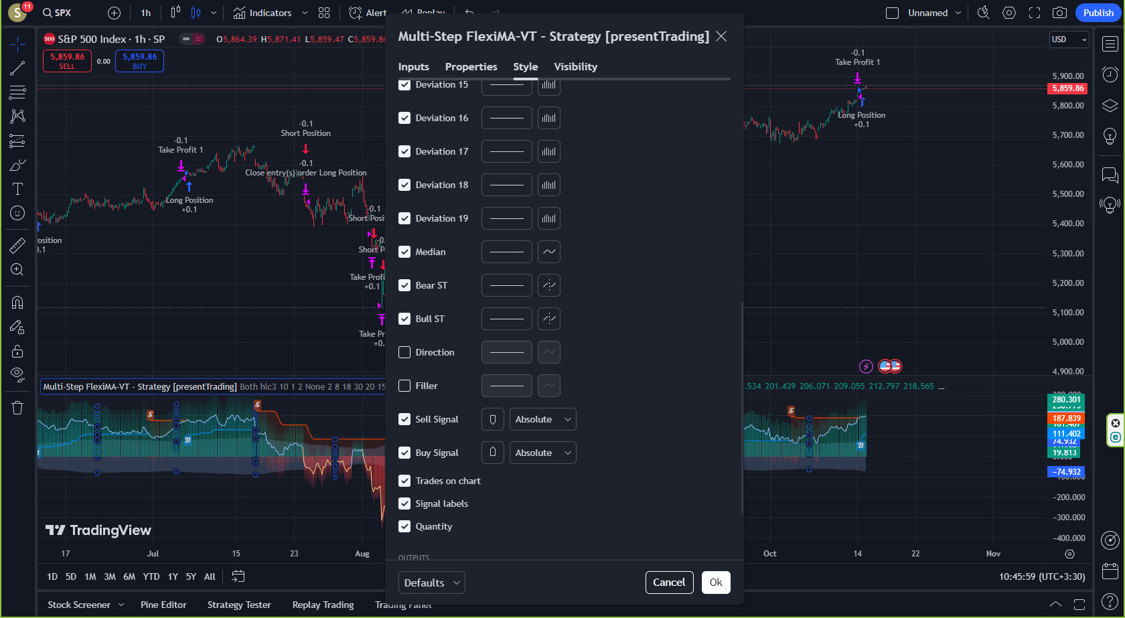This screenshot has width=1125, height=618.
Task: Select the trend line drawing tool
Action: pyautogui.click(x=17, y=68)
